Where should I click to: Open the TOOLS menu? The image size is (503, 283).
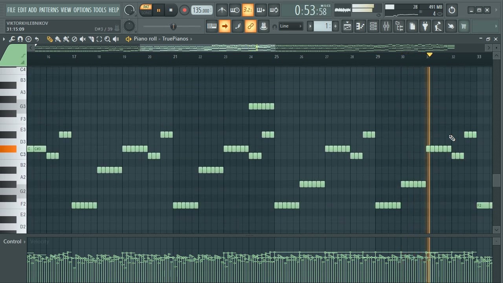pos(100,10)
